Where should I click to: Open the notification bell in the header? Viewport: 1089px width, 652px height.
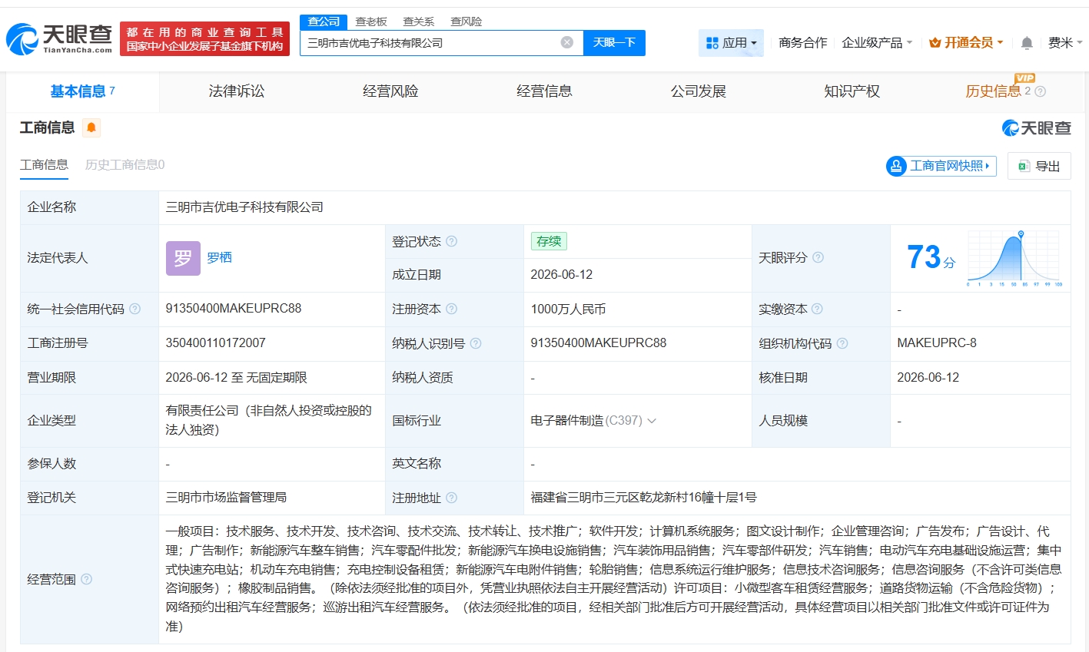tap(1027, 43)
